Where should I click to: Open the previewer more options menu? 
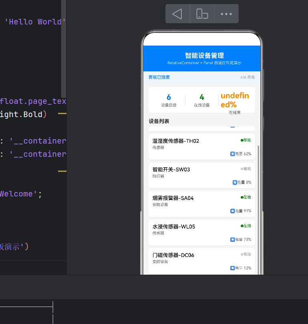[226, 14]
